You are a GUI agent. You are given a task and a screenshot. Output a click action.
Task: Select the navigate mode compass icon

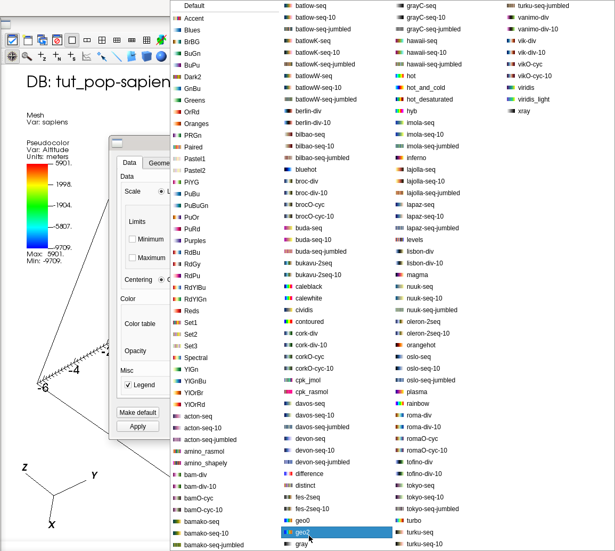coord(12,56)
